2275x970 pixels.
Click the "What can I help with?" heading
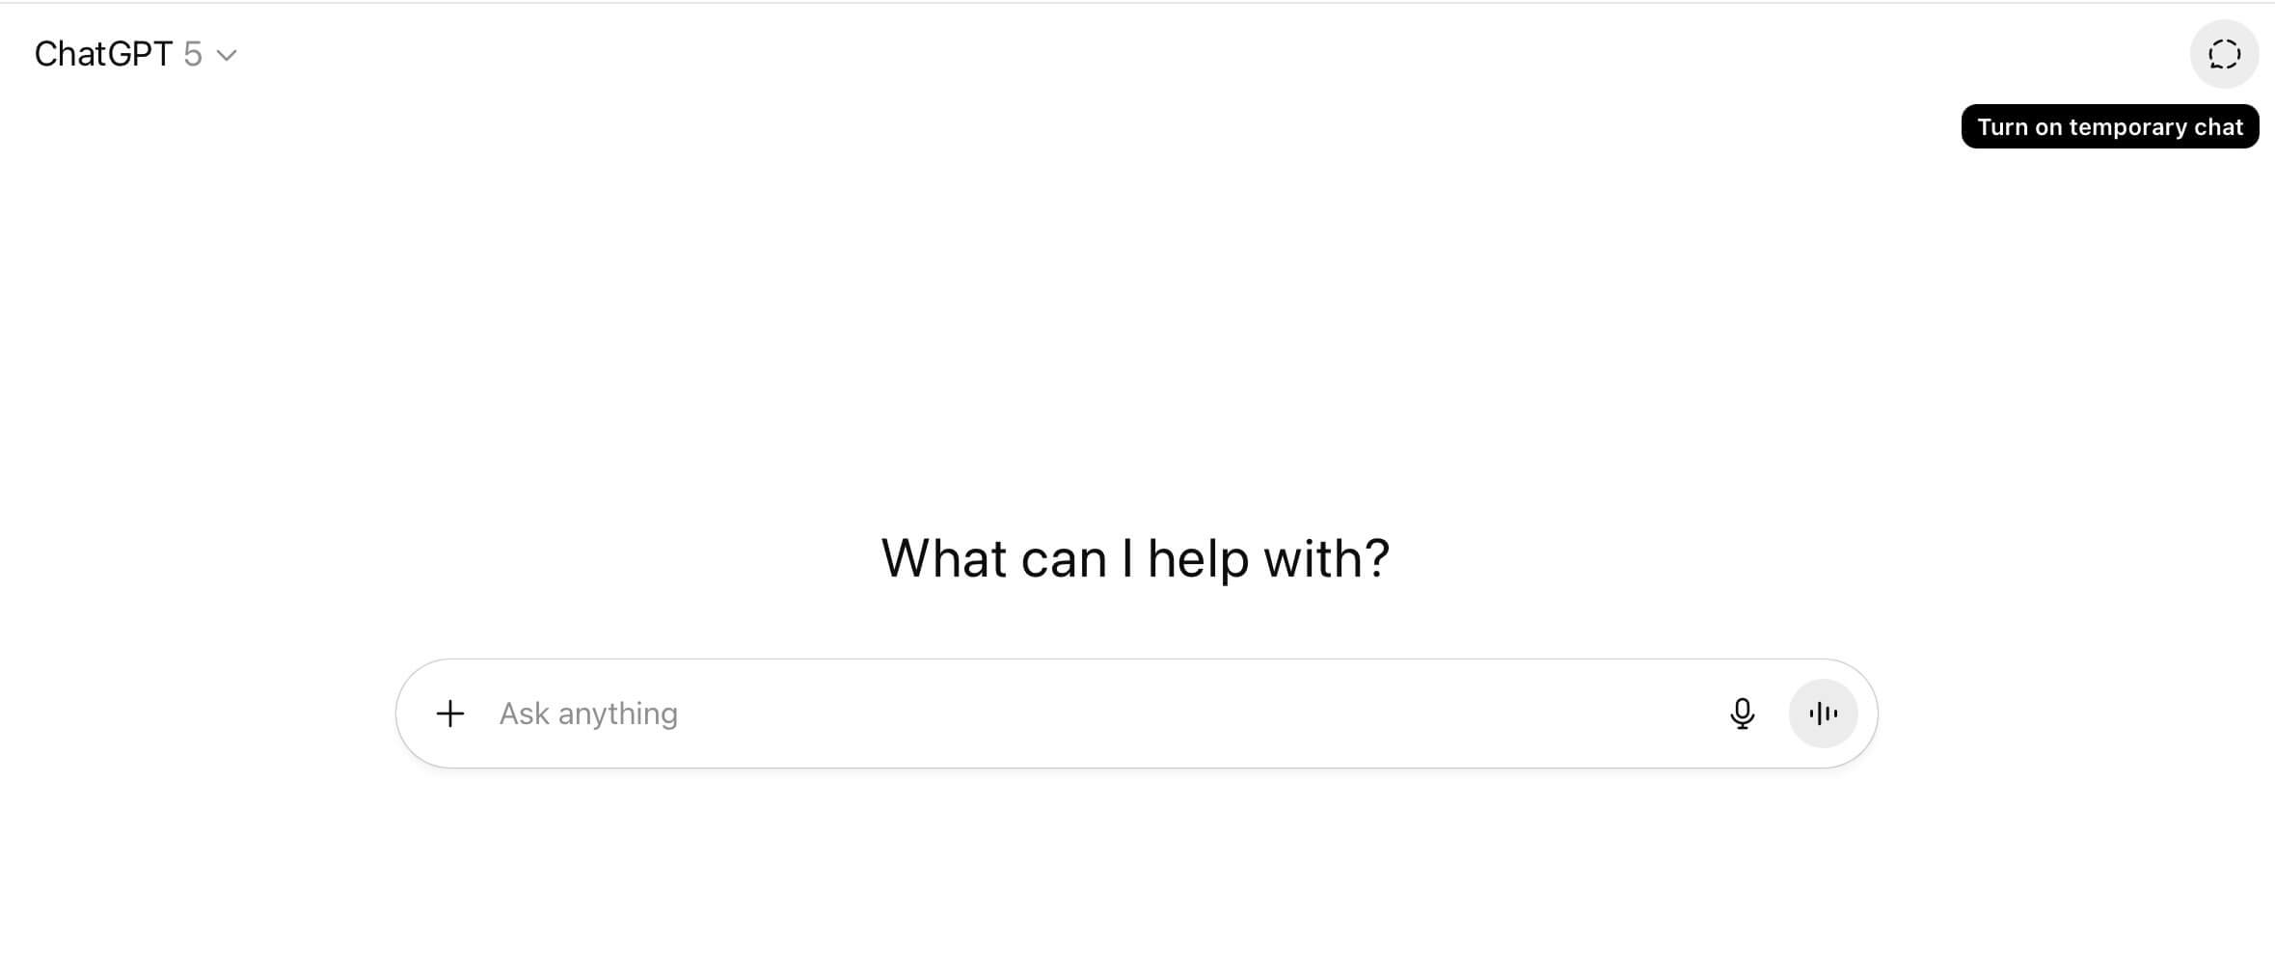(x=1135, y=558)
